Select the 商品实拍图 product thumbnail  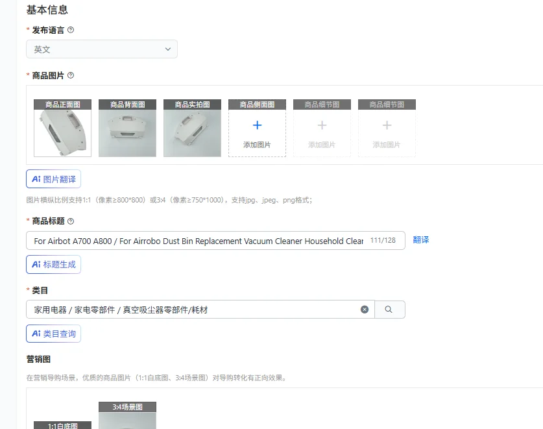[x=192, y=129]
